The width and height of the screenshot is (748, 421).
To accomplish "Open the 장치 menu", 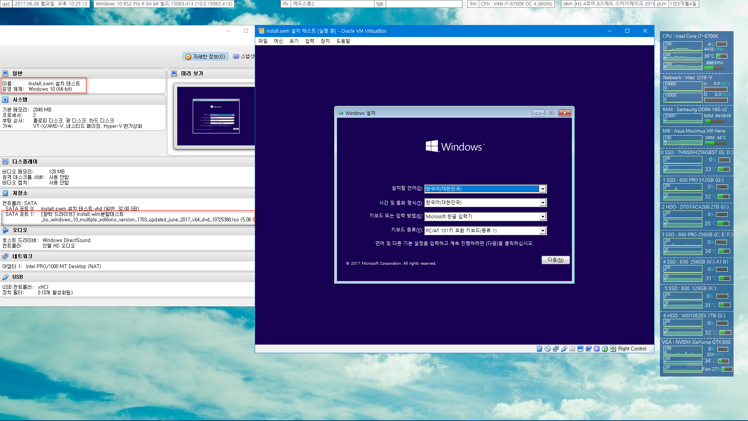I will click(x=325, y=41).
